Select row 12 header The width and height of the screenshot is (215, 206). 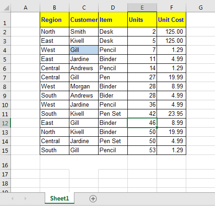(5, 123)
